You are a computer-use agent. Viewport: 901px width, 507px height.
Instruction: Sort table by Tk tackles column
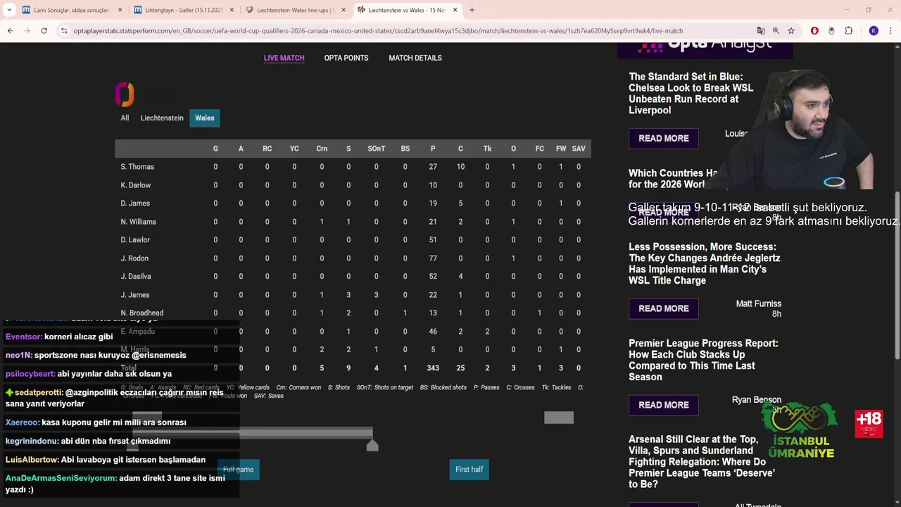pos(487,149)
